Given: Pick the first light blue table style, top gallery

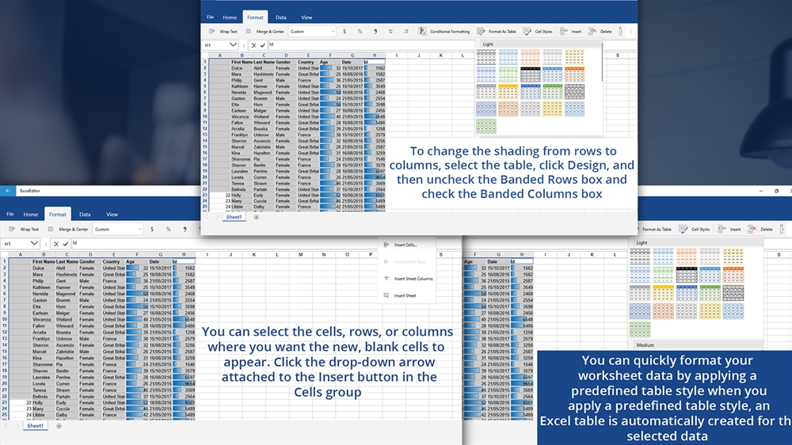Looking at the screenshot, I should (x=508, y=57).
